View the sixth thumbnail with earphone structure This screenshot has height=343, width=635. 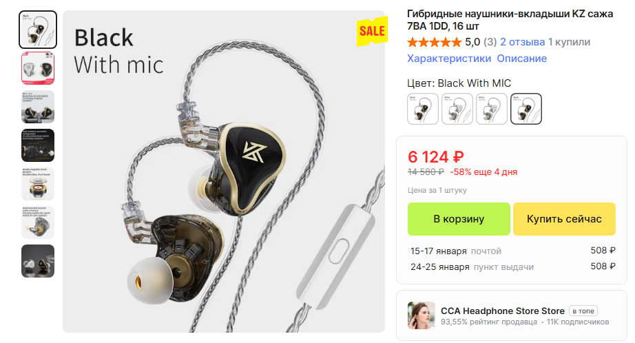click(38, 222)
